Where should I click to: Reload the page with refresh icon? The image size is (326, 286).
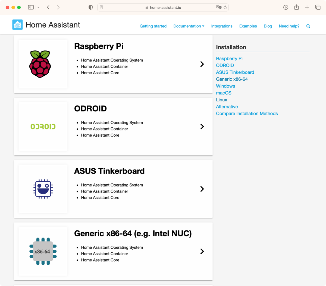tap(225, 7)
